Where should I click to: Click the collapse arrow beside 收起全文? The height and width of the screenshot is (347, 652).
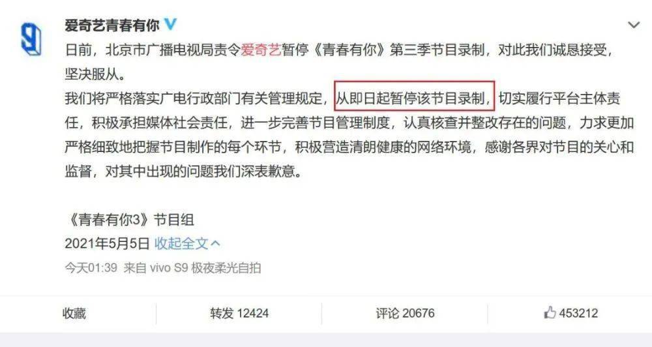point(215,243)
